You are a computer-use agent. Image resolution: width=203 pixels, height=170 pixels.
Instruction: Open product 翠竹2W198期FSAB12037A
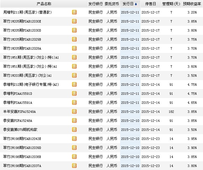[22, 166]
